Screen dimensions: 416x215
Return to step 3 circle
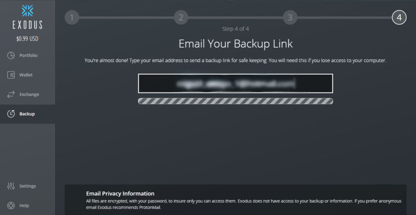point(290,17)
